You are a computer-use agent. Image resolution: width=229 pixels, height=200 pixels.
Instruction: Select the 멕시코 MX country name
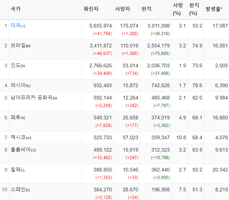pos(21,137)
